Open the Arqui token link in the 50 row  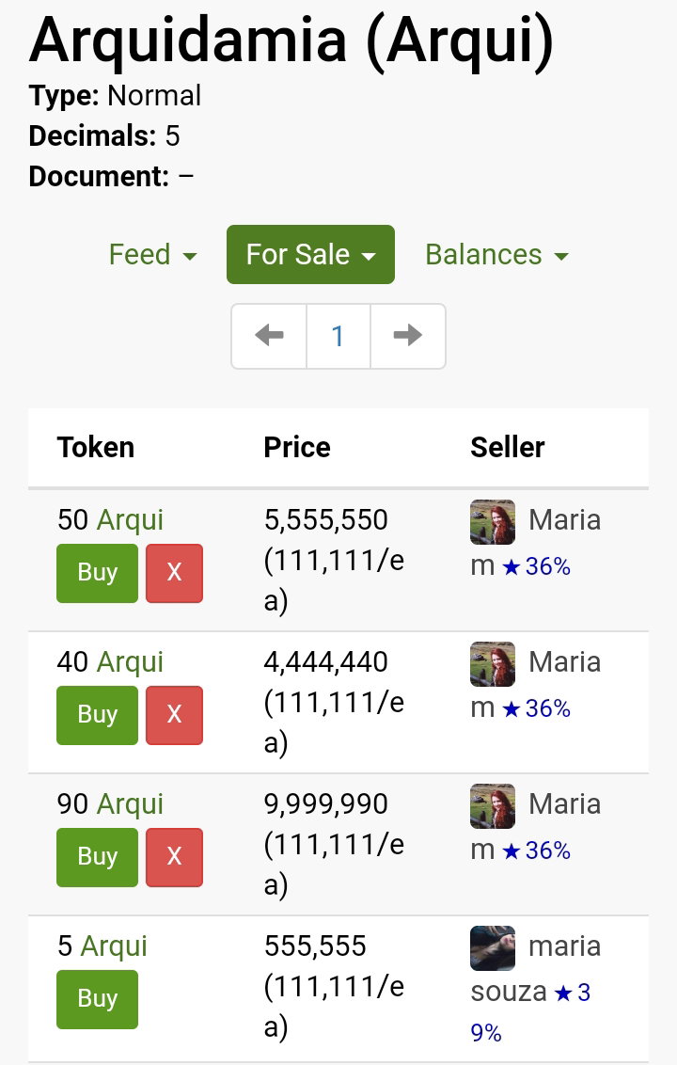tap(130, 520)
